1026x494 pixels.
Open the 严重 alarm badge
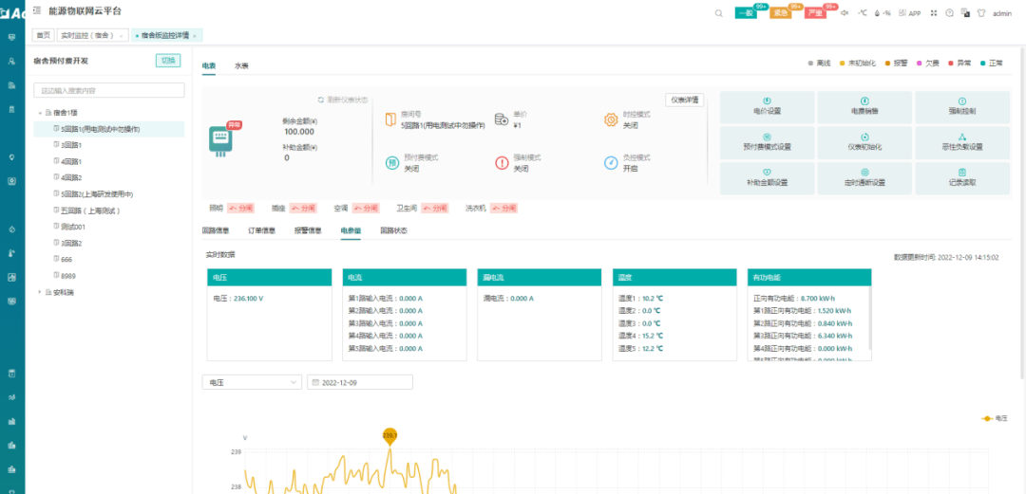815,13
